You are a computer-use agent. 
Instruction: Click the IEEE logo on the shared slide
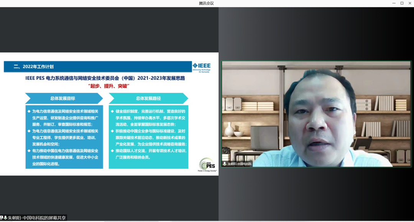202,67
